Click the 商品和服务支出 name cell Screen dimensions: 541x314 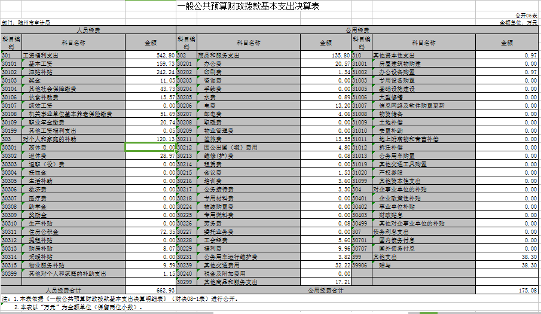(248, 55)
